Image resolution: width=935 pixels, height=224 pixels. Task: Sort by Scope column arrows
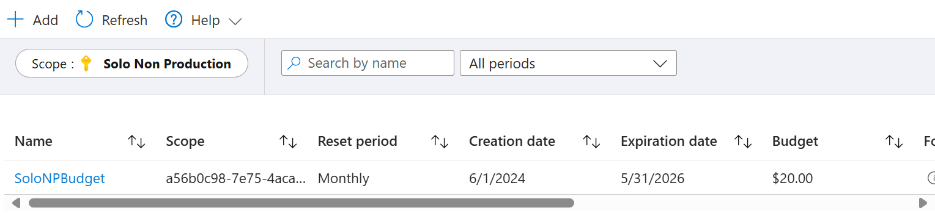pyautogui.click(x=288, y=142)
